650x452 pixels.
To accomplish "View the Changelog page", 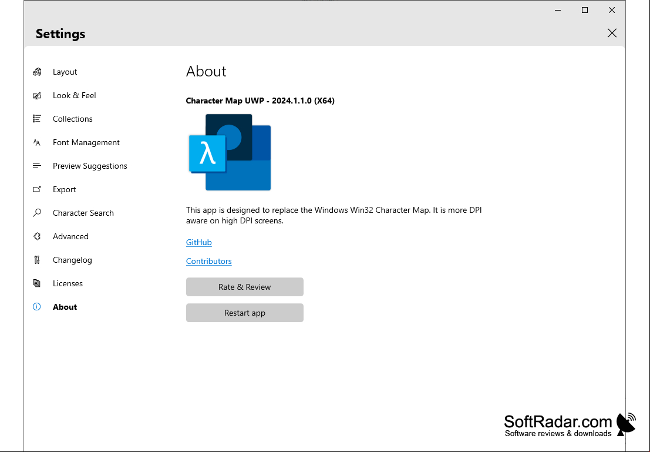I will pyautogui.click(x=72, y=260).
